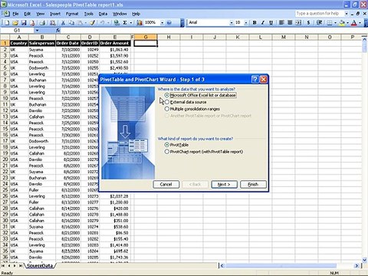Open the Edit menu

click(x=27, y=14)
